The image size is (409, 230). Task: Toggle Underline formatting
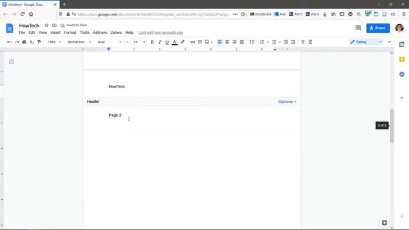[167, 42]
